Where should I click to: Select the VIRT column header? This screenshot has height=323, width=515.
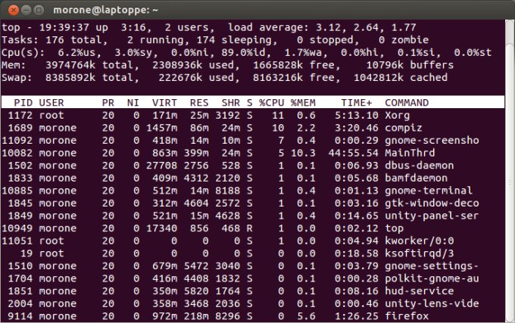click(164, 103)
